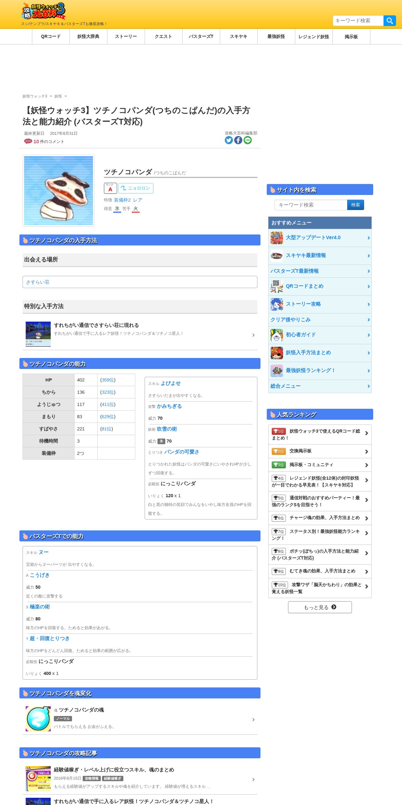
Task: Open 8位 ポチッ ranking entry
Action: pyautogui.click(x=320, y=555)
